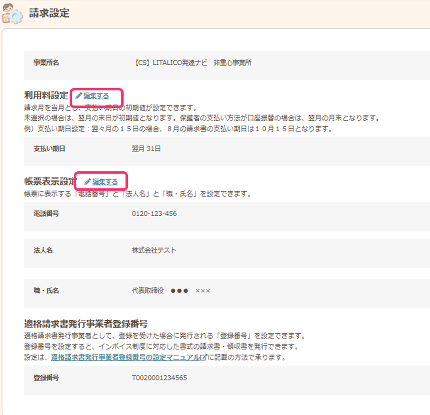Click the 職・氏名 value 代表取締役

tap(148, 291)
